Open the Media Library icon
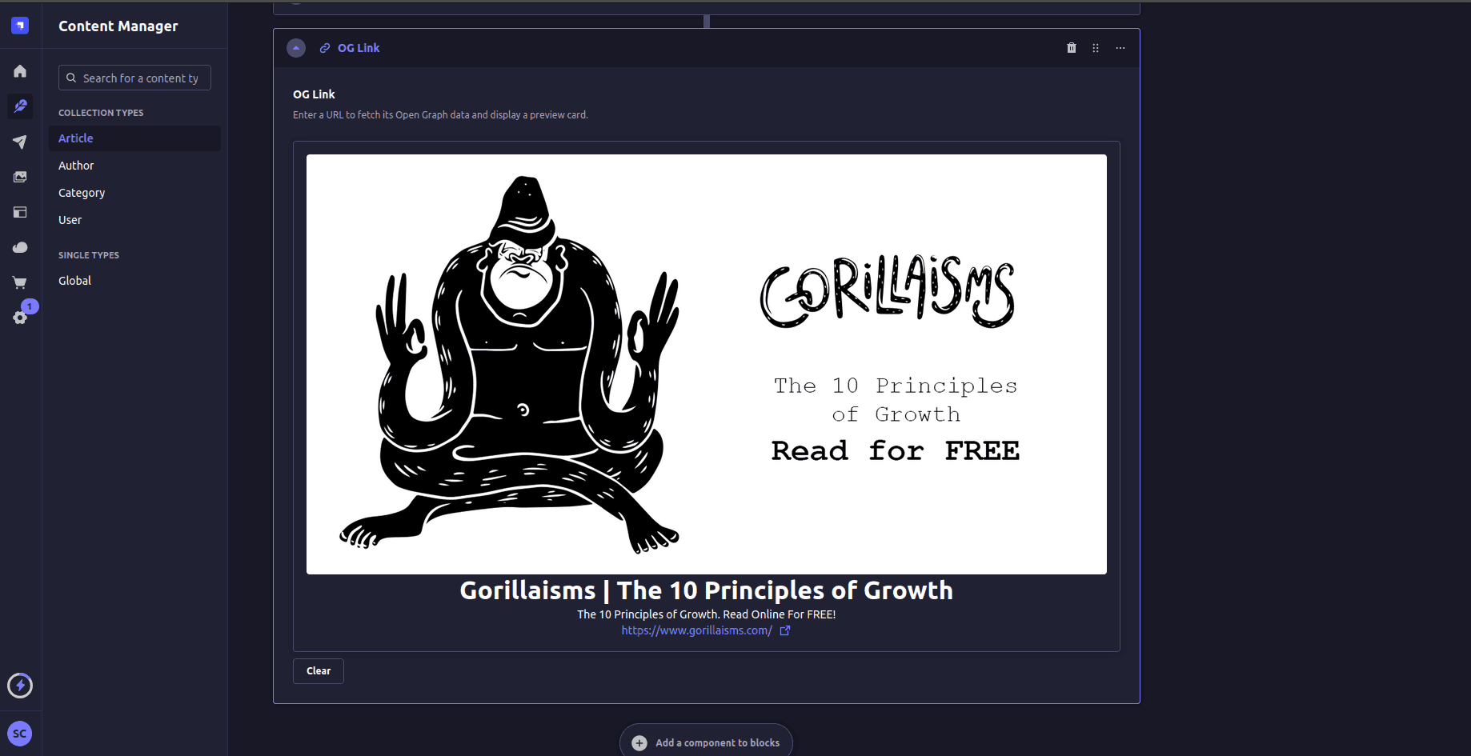The image size is (1471, 756). click(20, 177)
